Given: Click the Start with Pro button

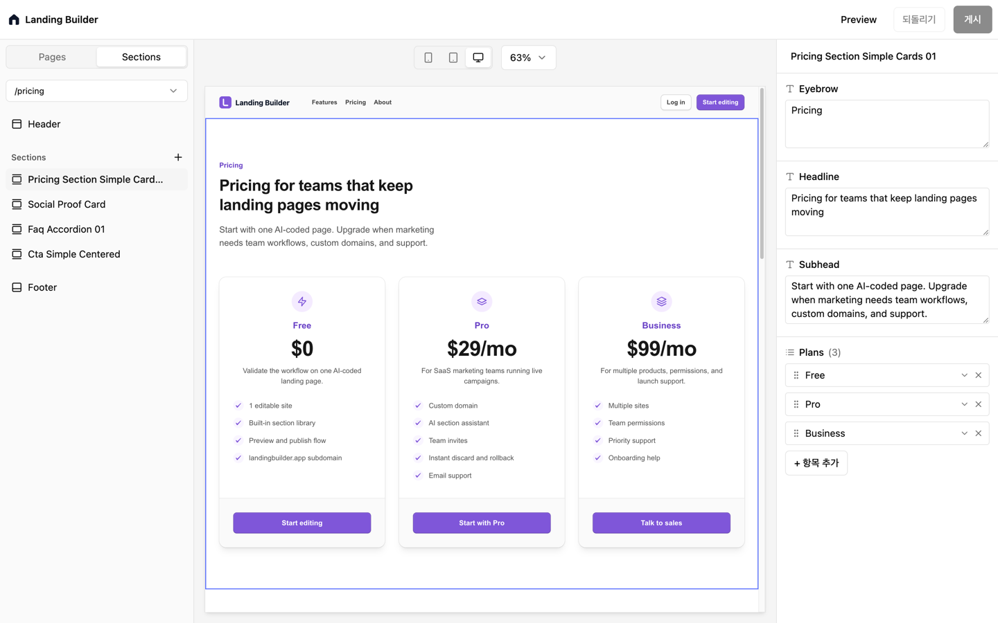Looking at the screenshot, I should pyautogui.click(x=482, y=523).
